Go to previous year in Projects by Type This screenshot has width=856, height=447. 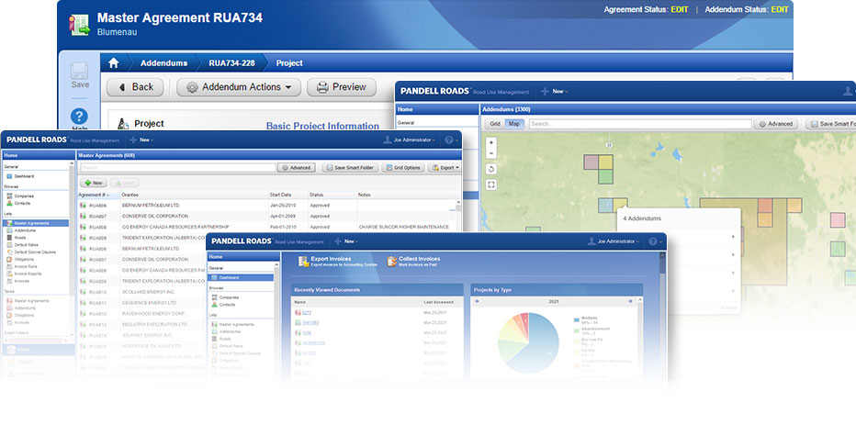(478, 301)
